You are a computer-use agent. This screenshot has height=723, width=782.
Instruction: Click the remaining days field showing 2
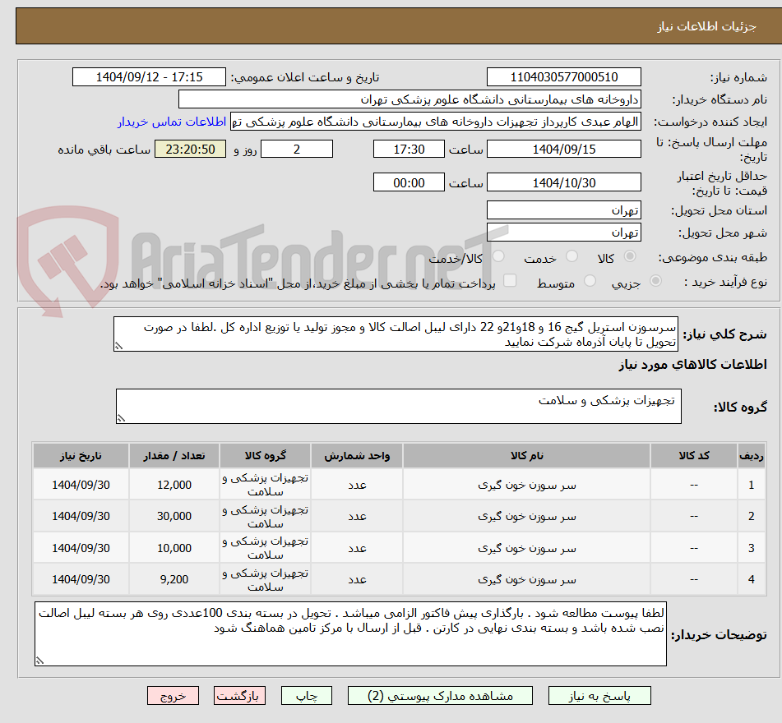pyautogui.click(x=297, y=149)
